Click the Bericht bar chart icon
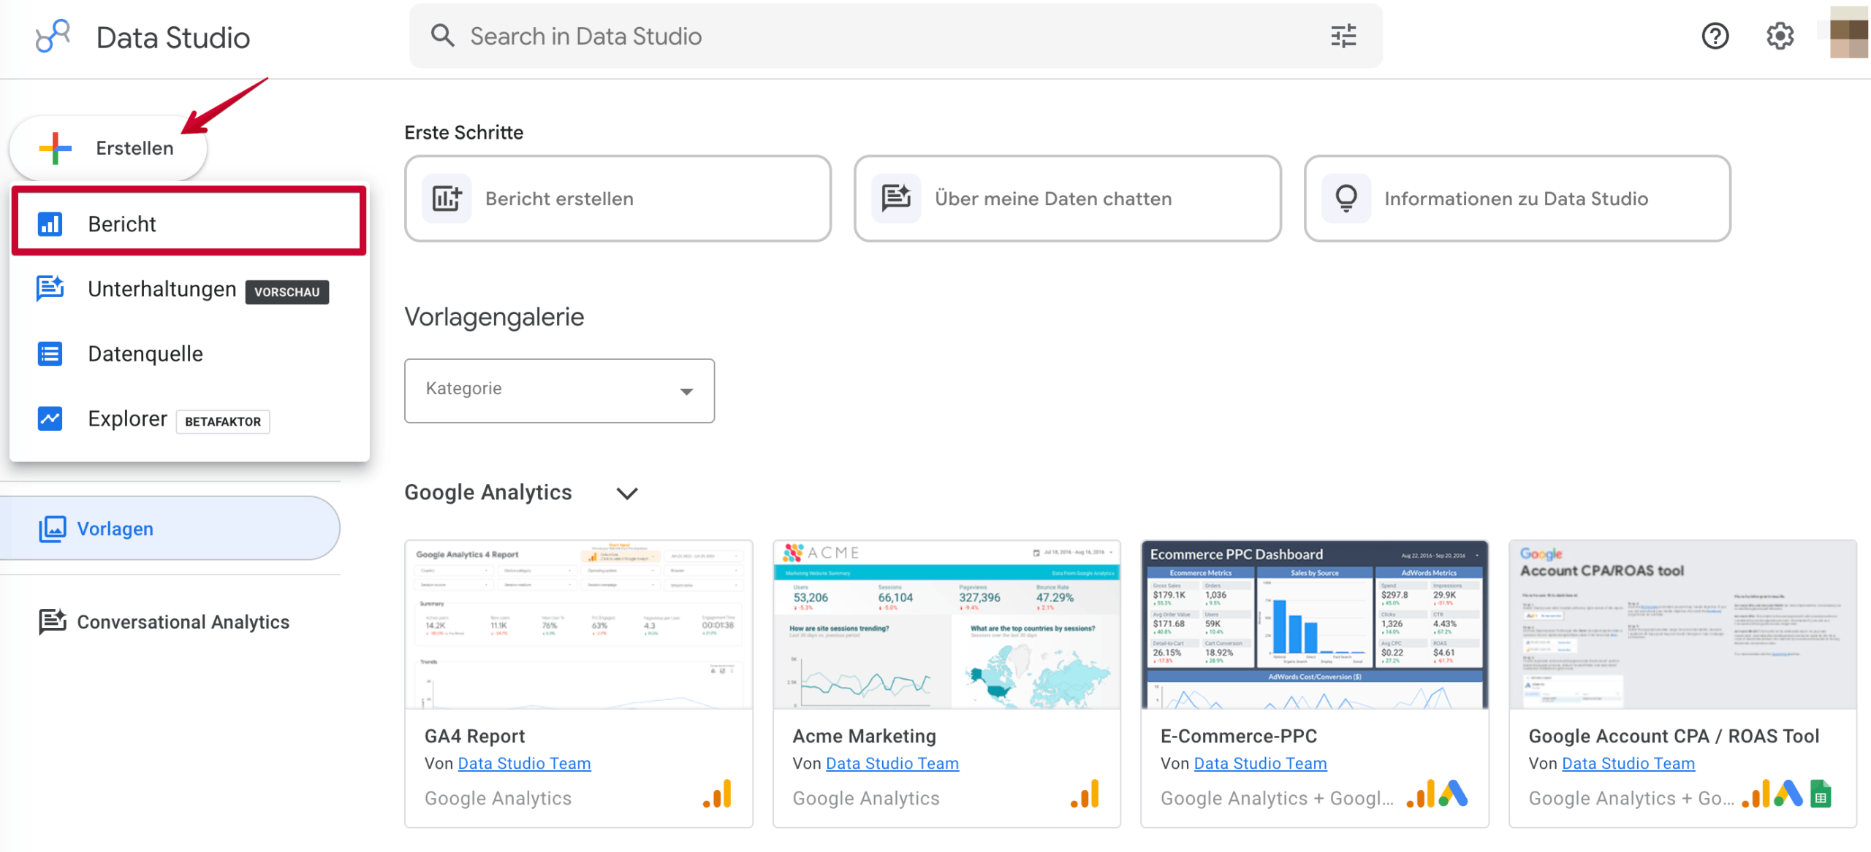The image size is (1871, 852). click(50, 223)
